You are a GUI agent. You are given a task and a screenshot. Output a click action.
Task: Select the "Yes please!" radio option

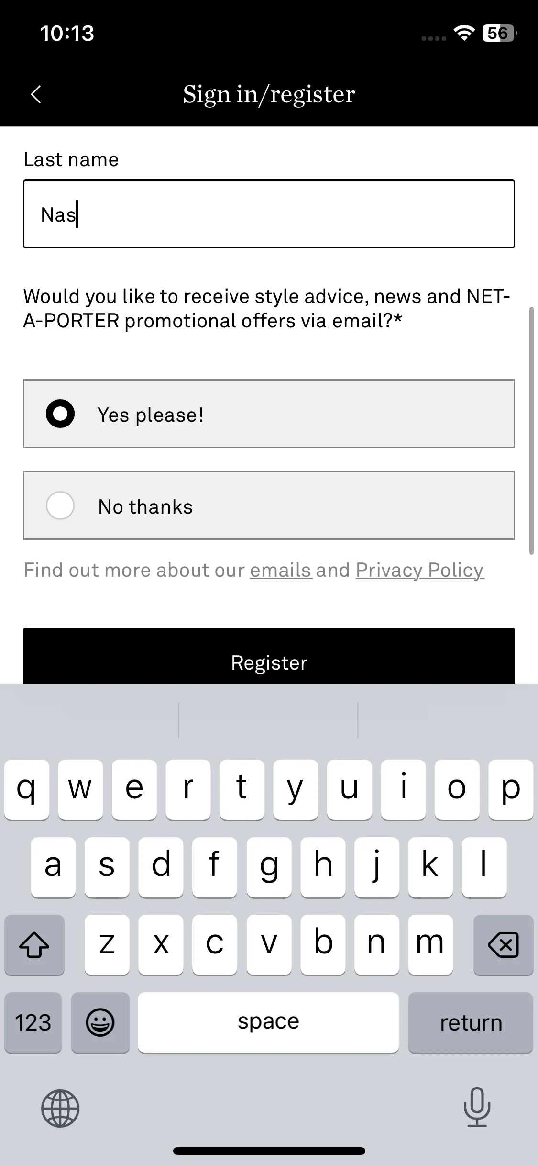pyautogui.click(x=269, y=414)
